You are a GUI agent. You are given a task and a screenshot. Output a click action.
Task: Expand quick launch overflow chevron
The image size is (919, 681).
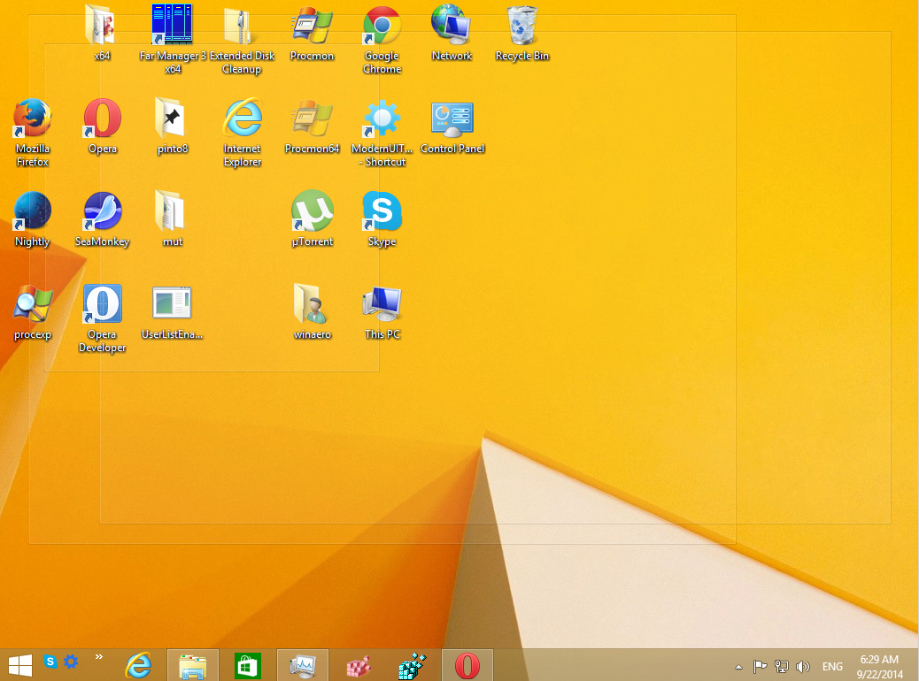[x=99, y=657]
